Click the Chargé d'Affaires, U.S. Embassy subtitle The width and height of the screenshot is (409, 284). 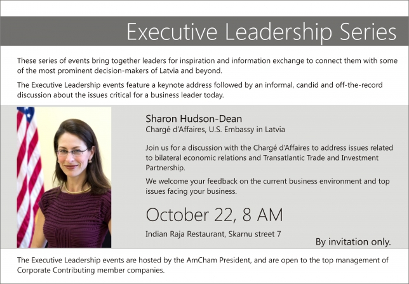point(215,130)
